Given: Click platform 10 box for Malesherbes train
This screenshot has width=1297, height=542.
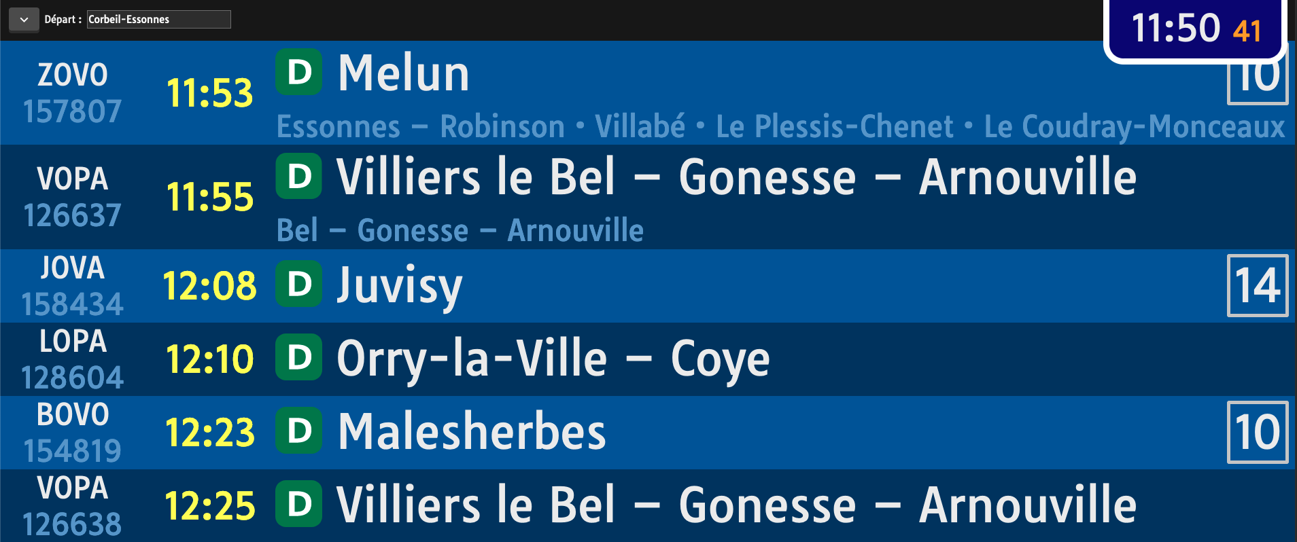Looking at the screenshot, I should point(1258,432).
